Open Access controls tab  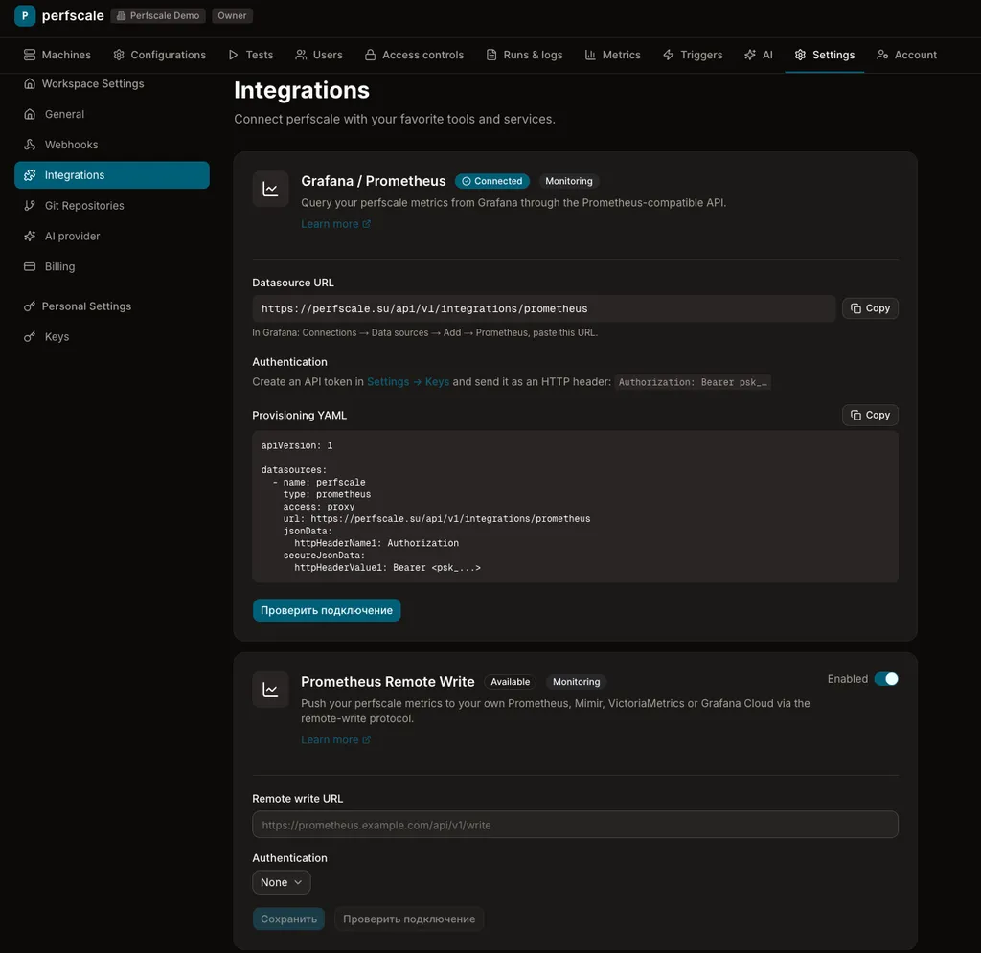click(x=414, y=55)
